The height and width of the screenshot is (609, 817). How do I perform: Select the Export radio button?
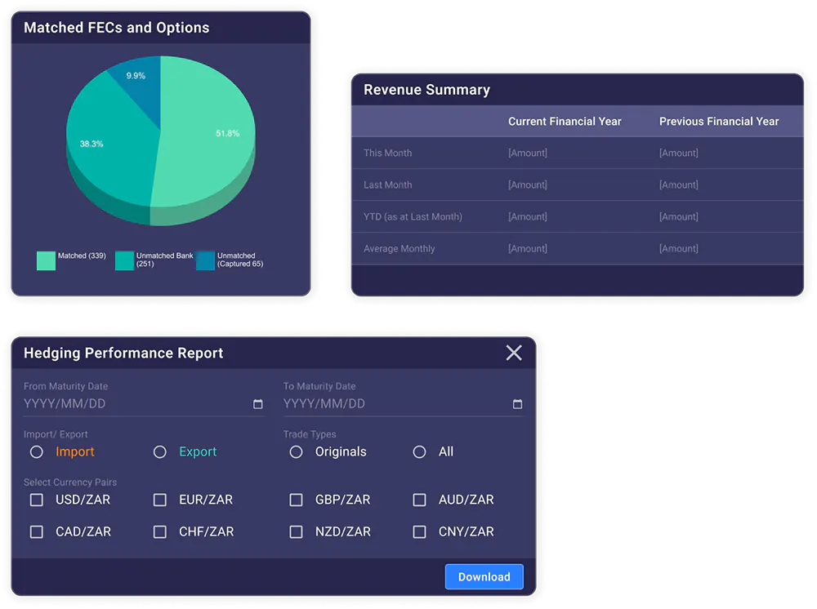coord(160,452)
